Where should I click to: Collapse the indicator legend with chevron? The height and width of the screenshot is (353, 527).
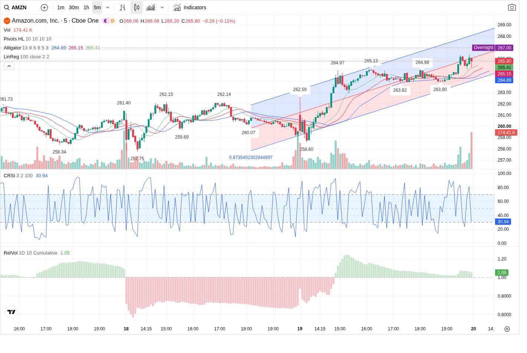tap(9, 66)
